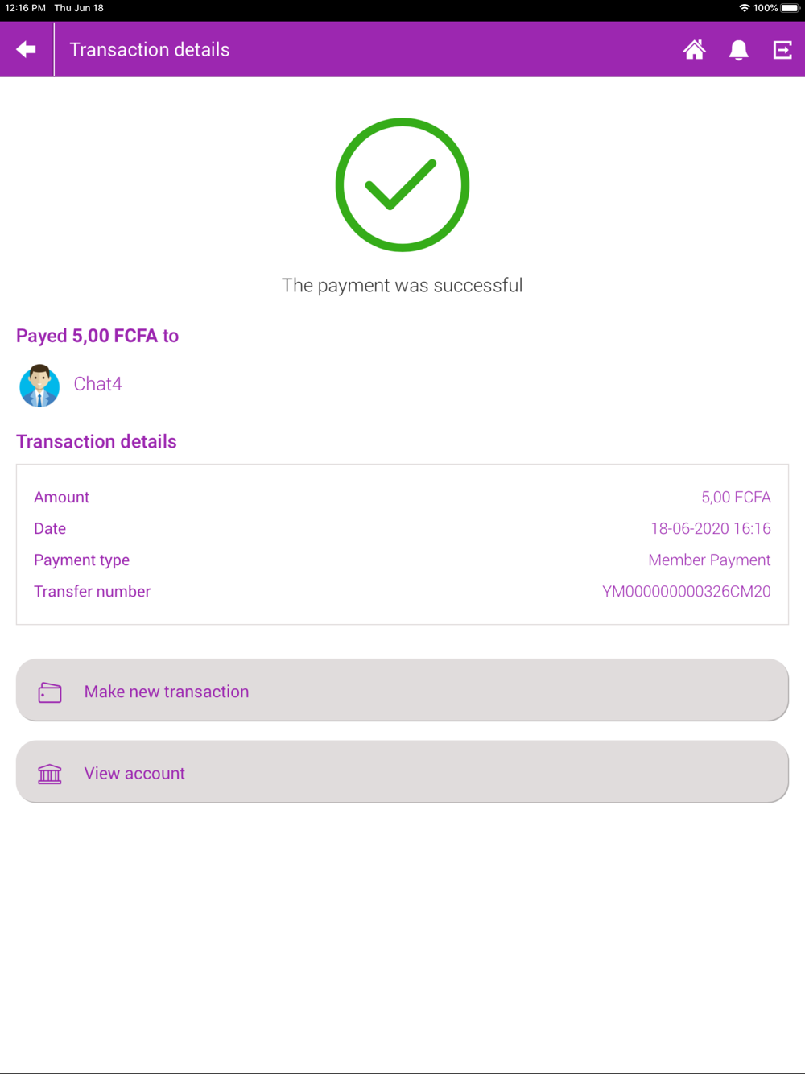The height and width of the screenshot is (1074, 805).
Task: Tap the logout icon in header
Action: [782, 50]
